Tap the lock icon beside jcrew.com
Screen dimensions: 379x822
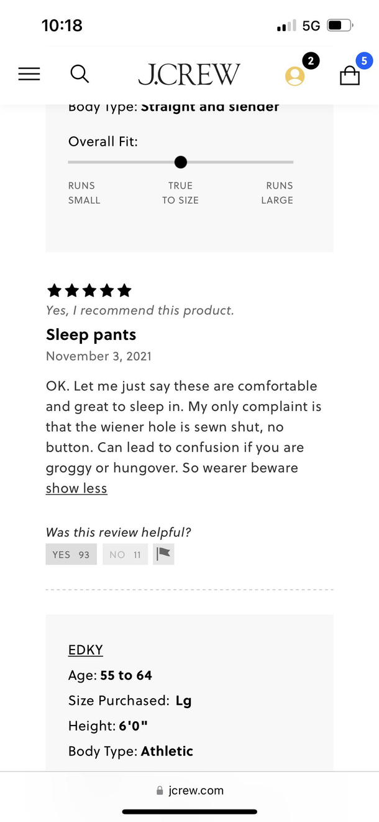coord(160,791)
